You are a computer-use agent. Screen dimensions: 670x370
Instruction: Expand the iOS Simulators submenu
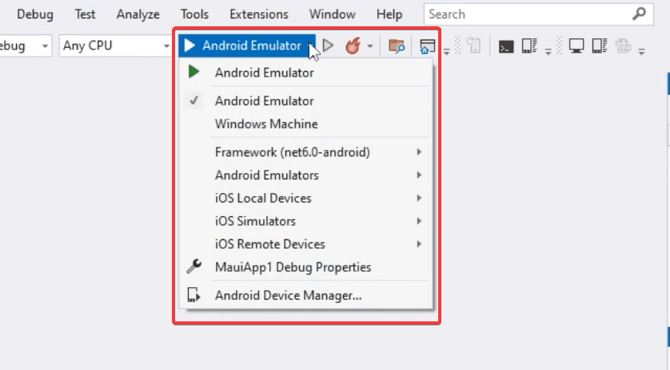305,221
